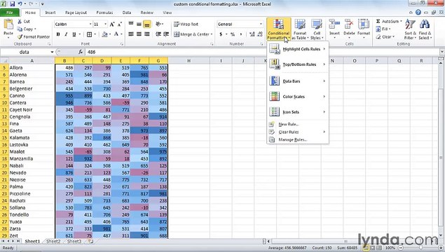Expand Merge & Center dropdown arrow

212,34
